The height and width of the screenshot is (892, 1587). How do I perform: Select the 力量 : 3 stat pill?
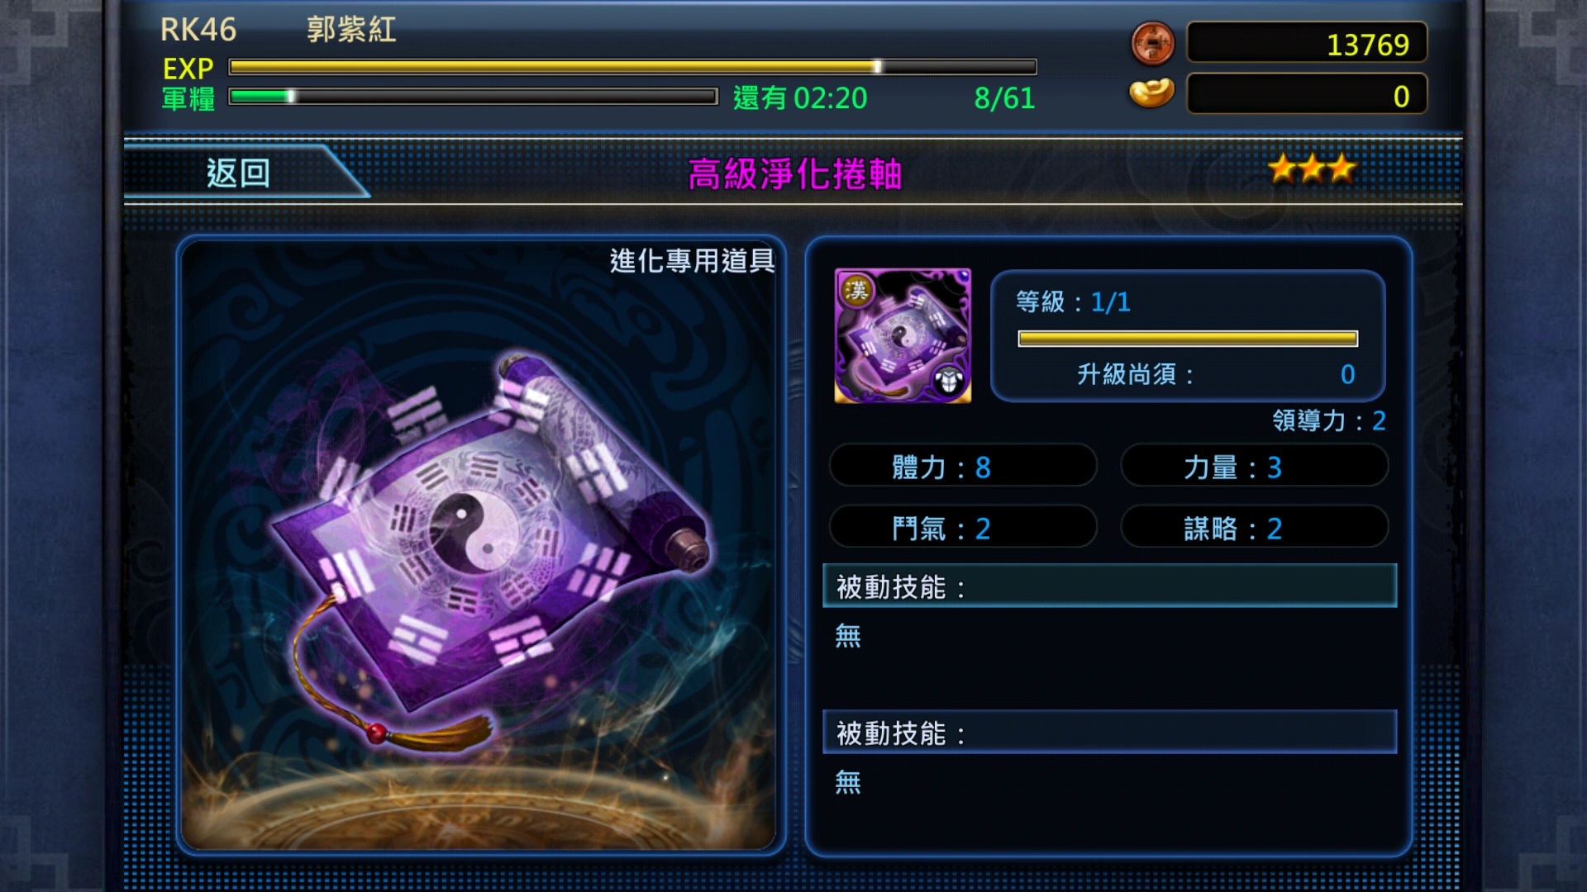click(x=1254, y=467)
